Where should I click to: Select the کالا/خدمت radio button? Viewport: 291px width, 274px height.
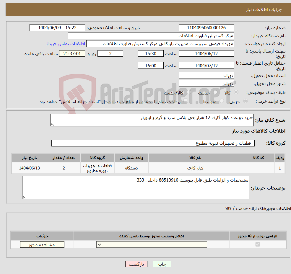pyautogui.click(x=189, y=92)
